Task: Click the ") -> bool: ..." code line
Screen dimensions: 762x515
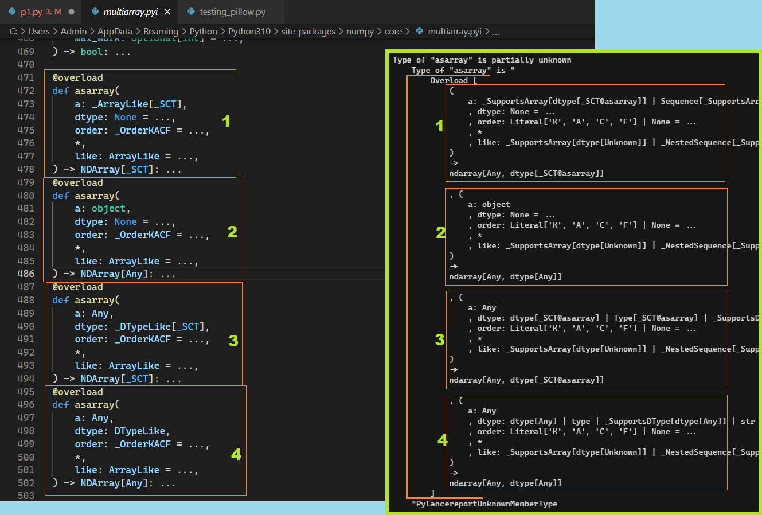Action: click(x=92, y=52)
